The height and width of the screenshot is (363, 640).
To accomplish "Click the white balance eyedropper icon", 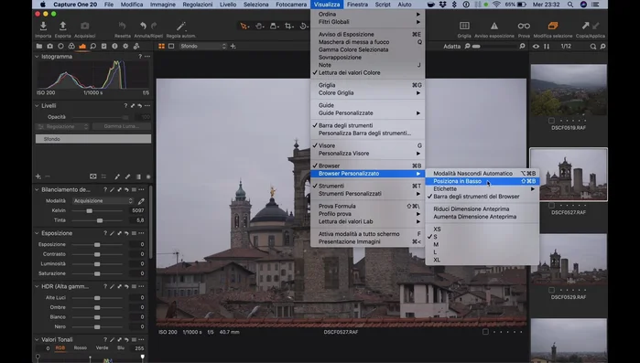I will [x=141, y=201].
